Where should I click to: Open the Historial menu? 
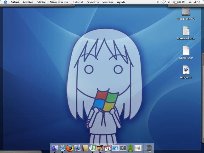click(x=77, y=2)
